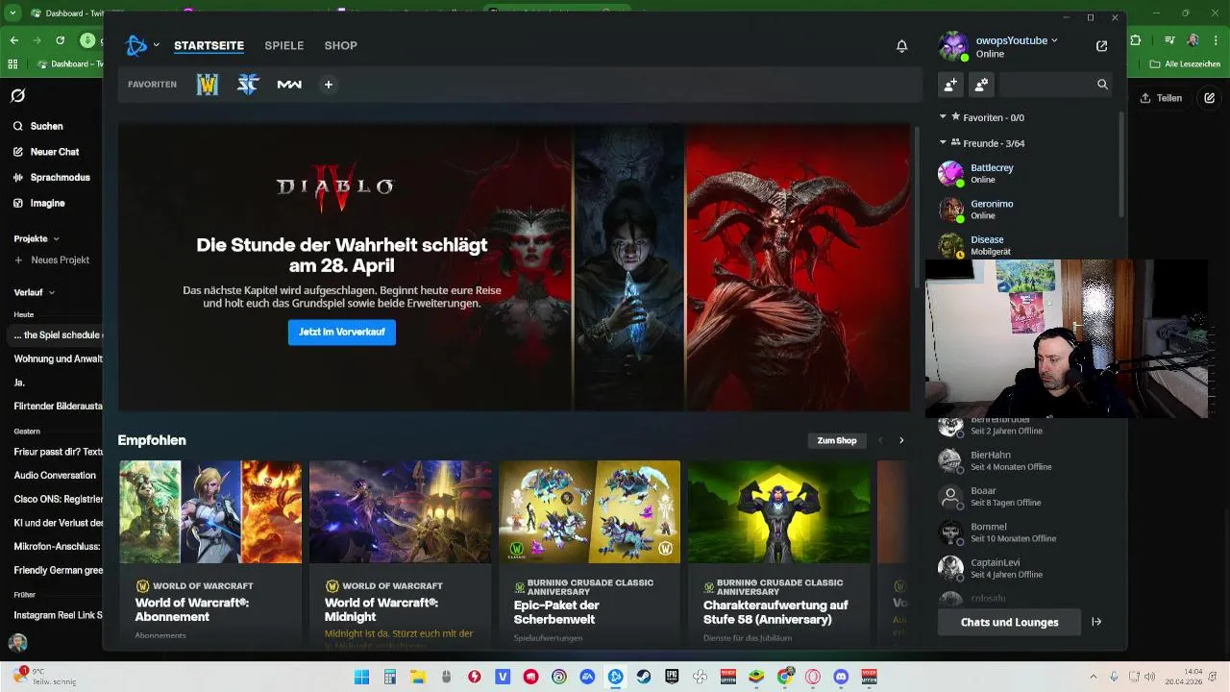Start Neuer Chat in Grok sidebar
The image size is (1230, 692).
(x=46, y=152)
